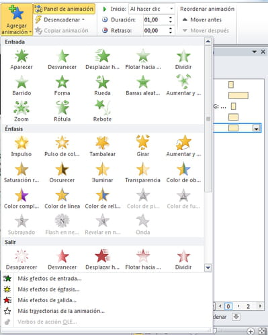Click the Agregar animación button
This screenshot has height=335, width=268.
pos(16,19)
